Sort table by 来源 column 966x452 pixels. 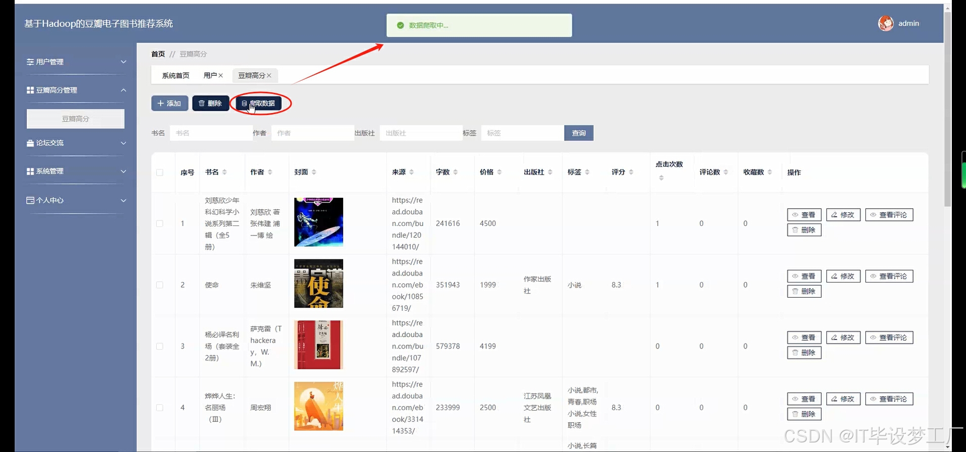tap(411, 172)
